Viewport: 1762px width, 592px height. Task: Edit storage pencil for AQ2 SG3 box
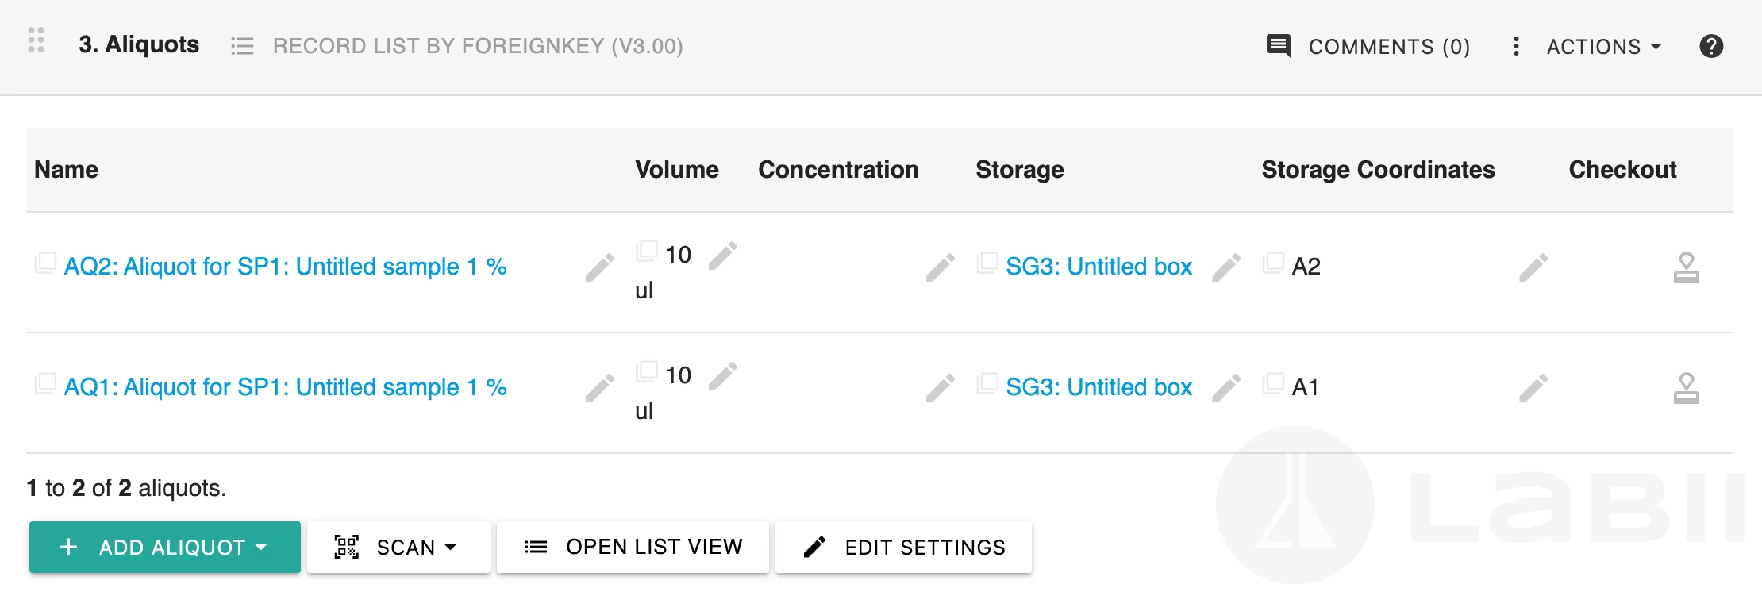click(x=1226, y=267)
